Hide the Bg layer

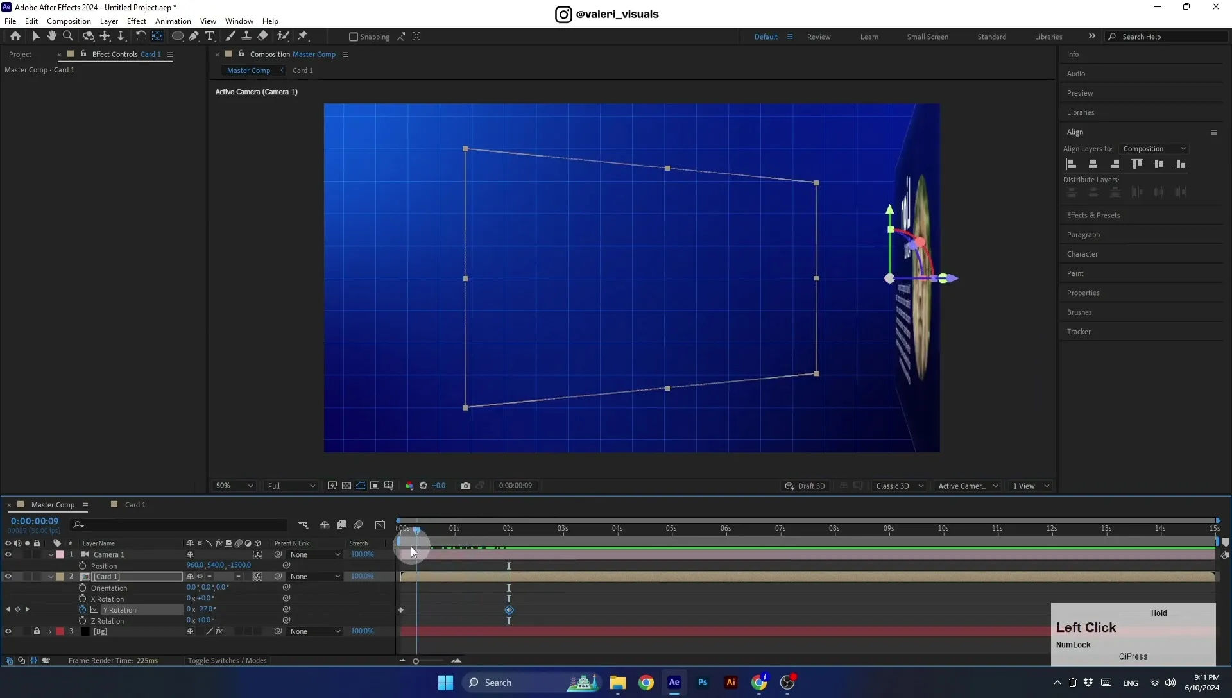pos(8,631)
